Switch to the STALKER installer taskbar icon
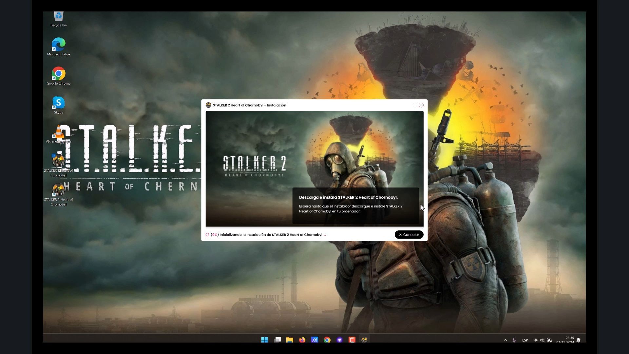Viewport: 629px width, 354px height. click(364, 340)
